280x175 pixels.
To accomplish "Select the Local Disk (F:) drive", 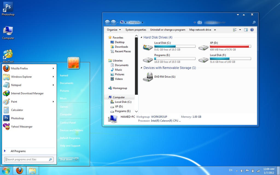I will point(225,59).
